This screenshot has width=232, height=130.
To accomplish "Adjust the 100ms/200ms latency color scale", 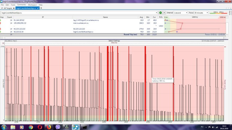I will click(x=218, y=13).
